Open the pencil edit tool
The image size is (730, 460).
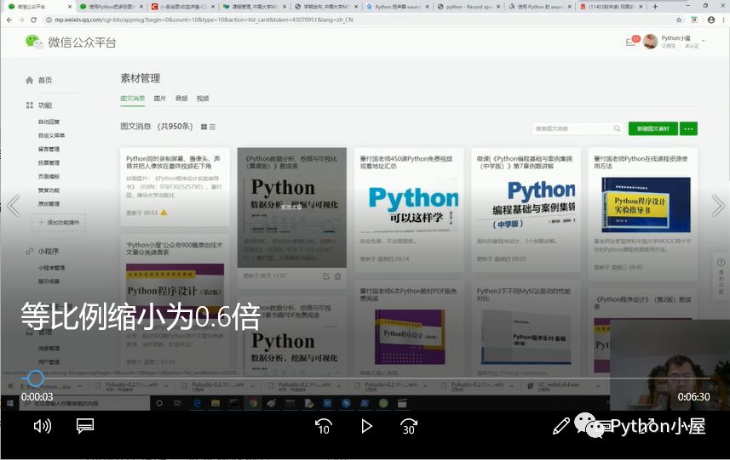pyautogui.click(x=561, y=426)
